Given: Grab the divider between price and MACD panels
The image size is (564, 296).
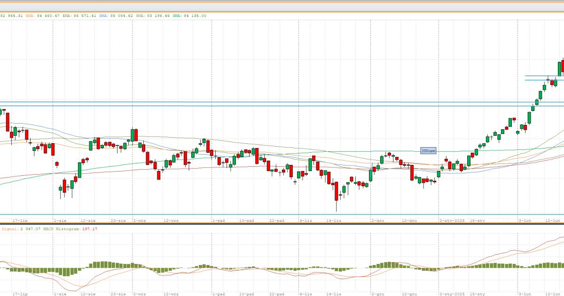Looking at the screenshot, I should 282,224.
